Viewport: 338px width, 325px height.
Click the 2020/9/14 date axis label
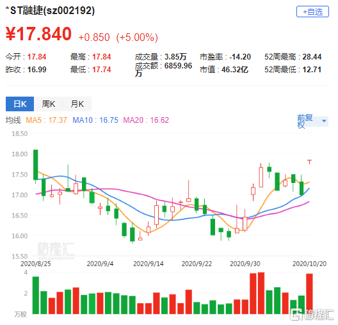click(x=149, y=264)
